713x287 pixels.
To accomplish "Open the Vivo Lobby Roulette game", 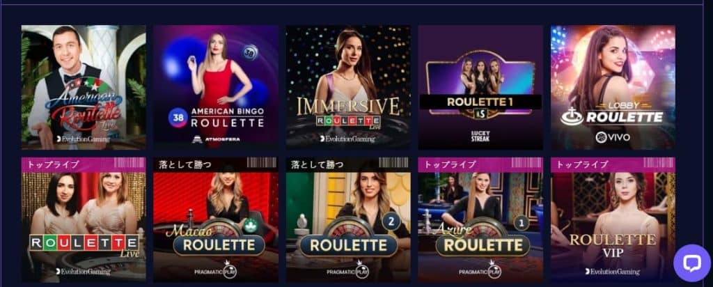I will tap(613, 87).
